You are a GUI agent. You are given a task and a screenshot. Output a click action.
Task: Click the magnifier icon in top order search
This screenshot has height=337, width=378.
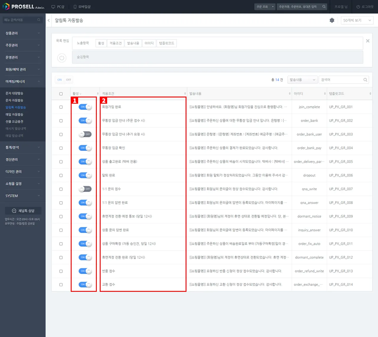[x=324, y=6]
